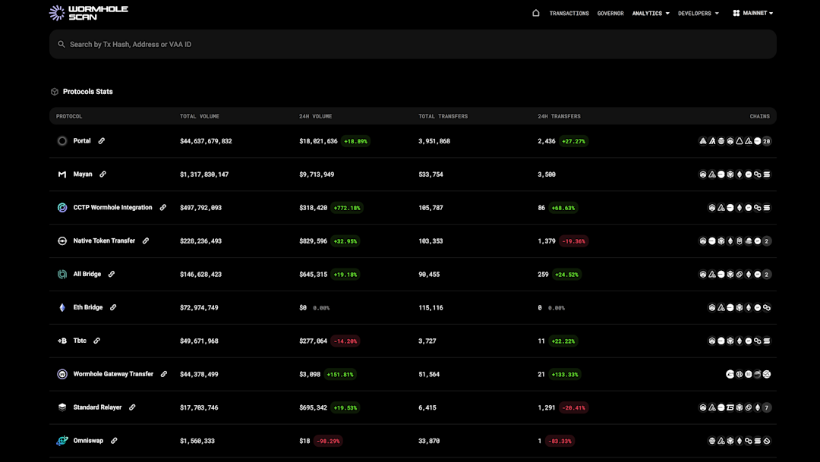Expand the Developers dropdown menu
The height and width of the screenshot is (462, 820).
(x=699, y=13)
